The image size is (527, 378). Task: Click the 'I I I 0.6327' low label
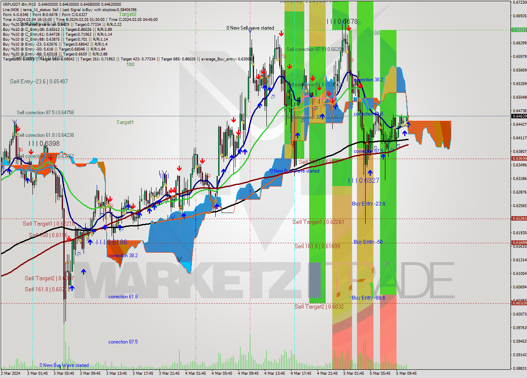pos(364,180)
